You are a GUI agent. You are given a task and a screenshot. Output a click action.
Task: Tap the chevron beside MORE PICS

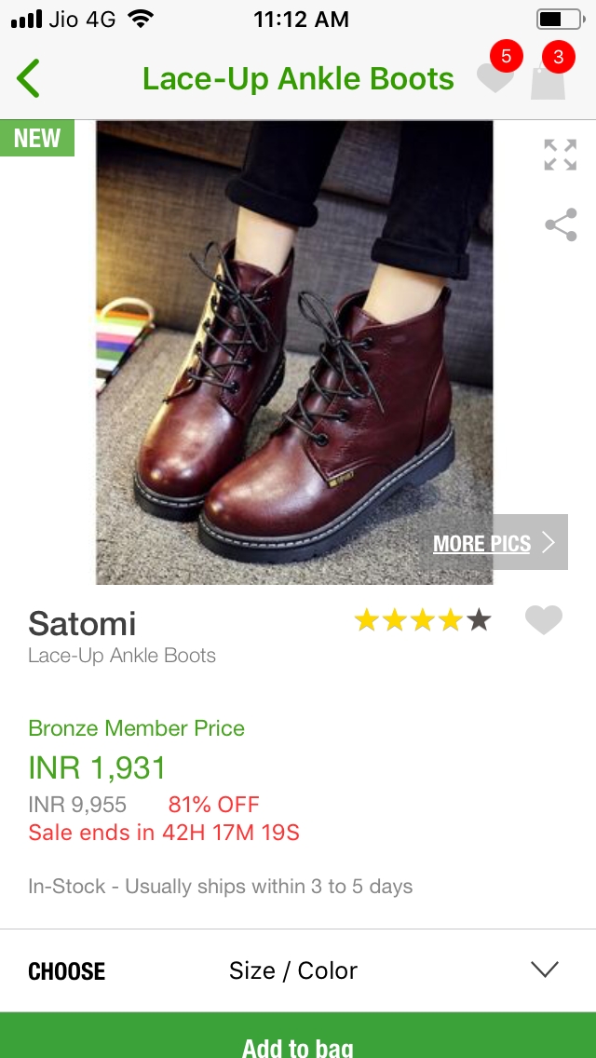coord(549,542)
